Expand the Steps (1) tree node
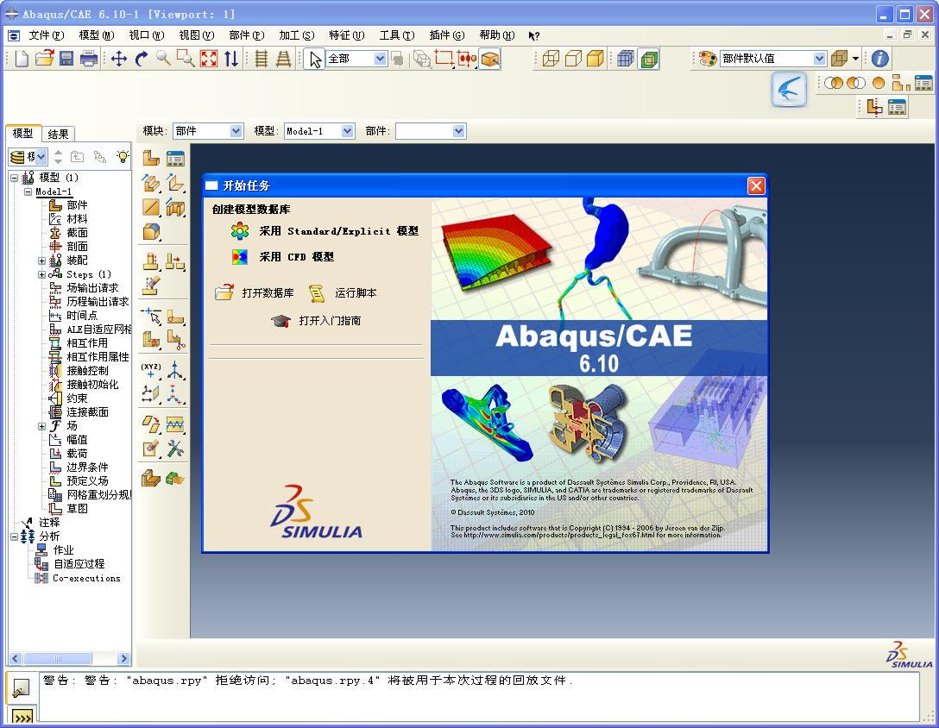Screen dimensions: 939x728 (41, 275)
